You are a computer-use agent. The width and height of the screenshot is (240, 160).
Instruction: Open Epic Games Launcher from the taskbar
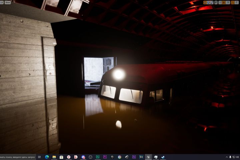click(x=112, y=157)
